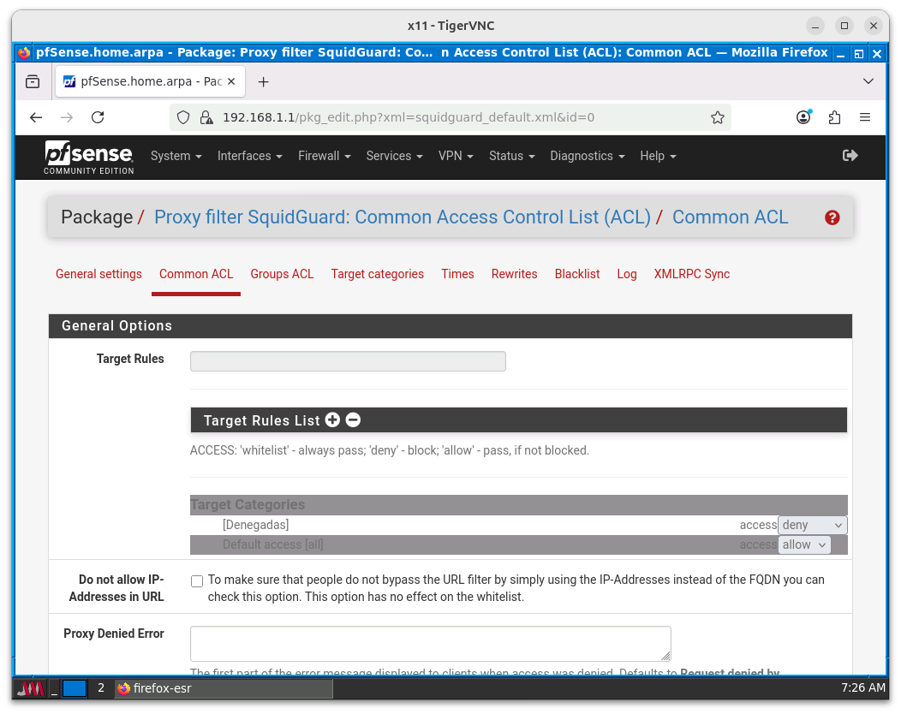Click the Proxy Denied Error text box

[x=430, y=644]
